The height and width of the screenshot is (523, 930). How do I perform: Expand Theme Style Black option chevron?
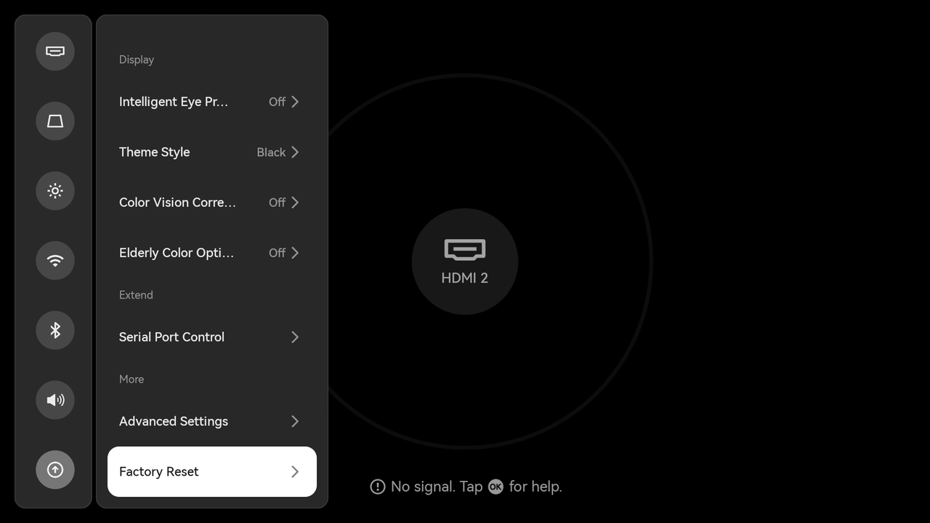(x=295, y=152)
